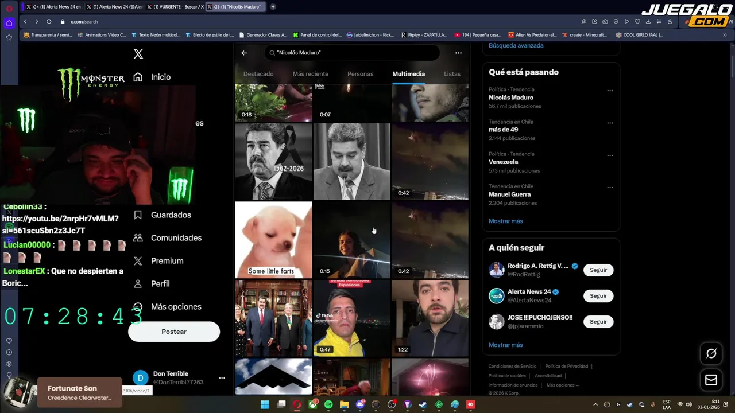Open the 0:15 girl video thumbnail
The image size is (735, 413).
351,240
